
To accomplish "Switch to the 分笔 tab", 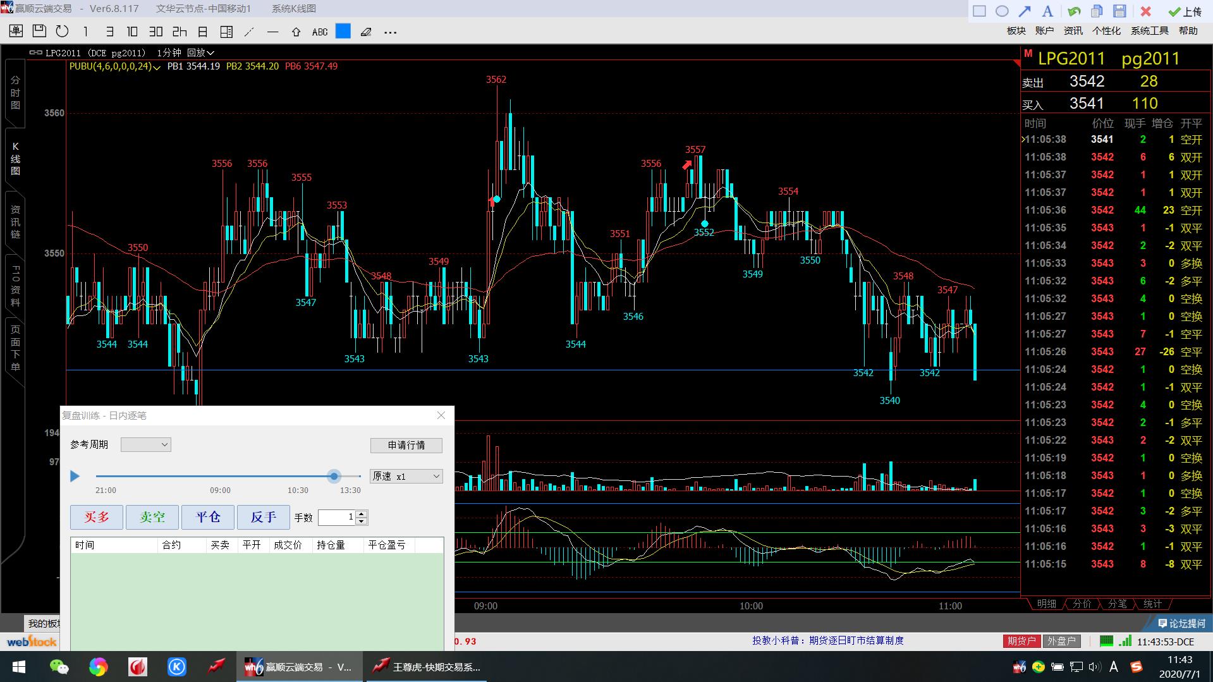I will click(1117, 604).
